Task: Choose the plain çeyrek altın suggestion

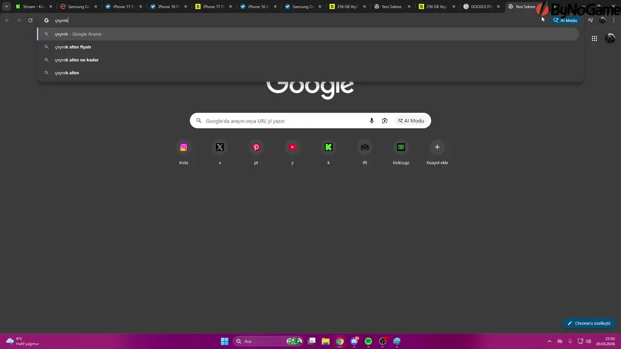Action: [308, 73]
